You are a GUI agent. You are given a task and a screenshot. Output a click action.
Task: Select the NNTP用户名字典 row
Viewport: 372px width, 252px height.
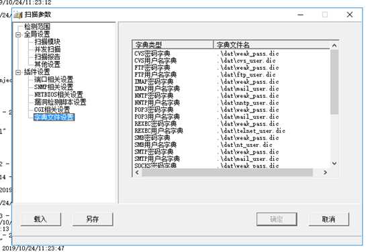(231, 103)
